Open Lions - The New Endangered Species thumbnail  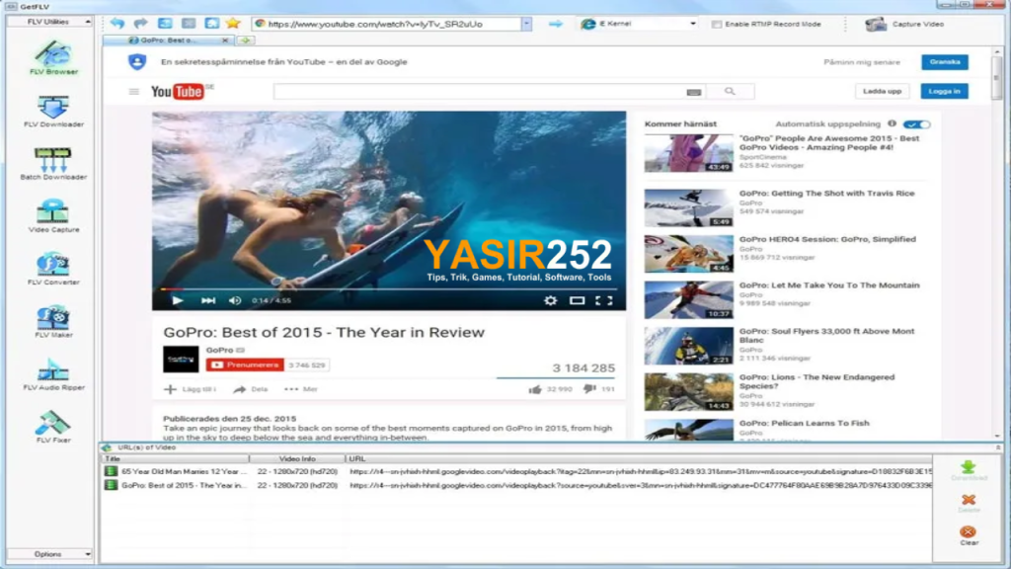click(688, 391)
